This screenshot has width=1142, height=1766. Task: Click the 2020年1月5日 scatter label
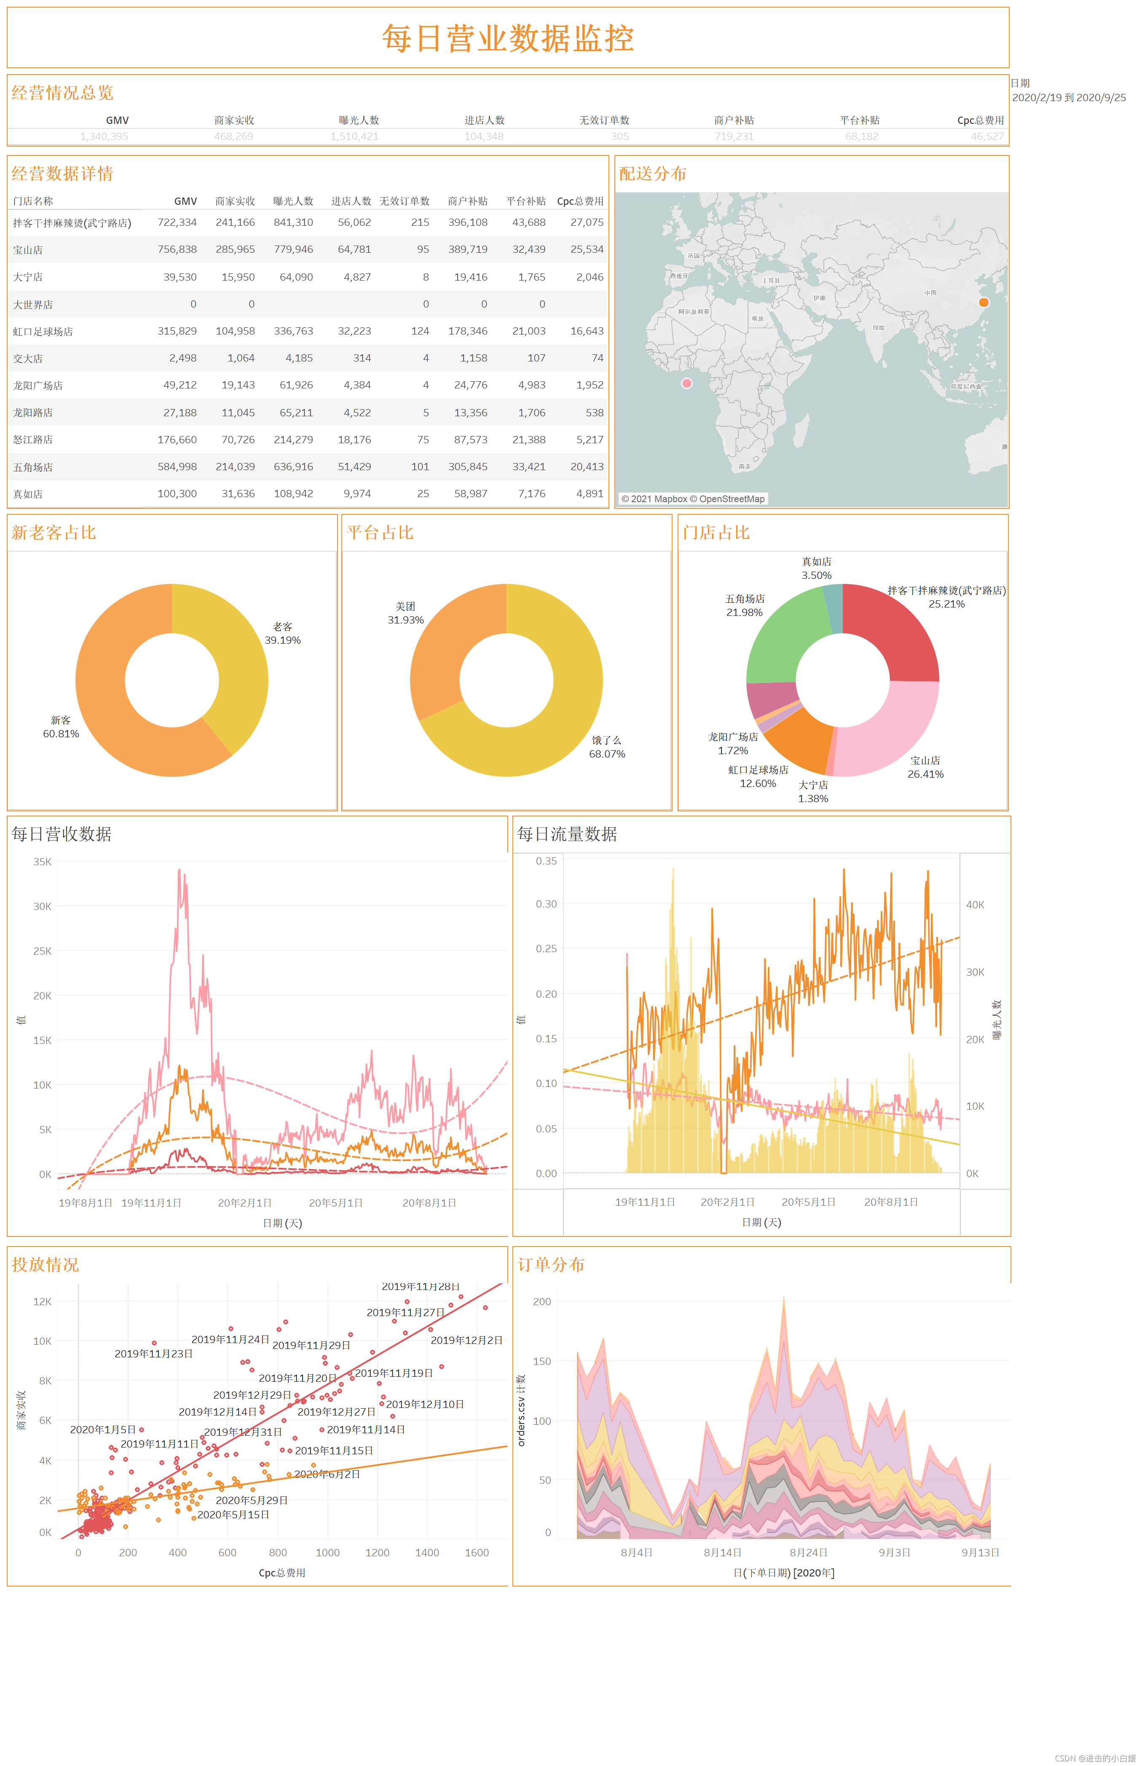[103, 1429]
